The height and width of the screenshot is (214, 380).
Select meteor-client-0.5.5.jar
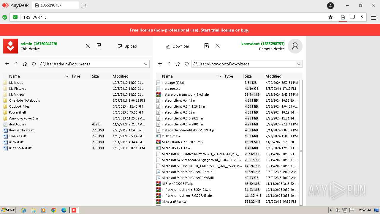coord(227,112)
